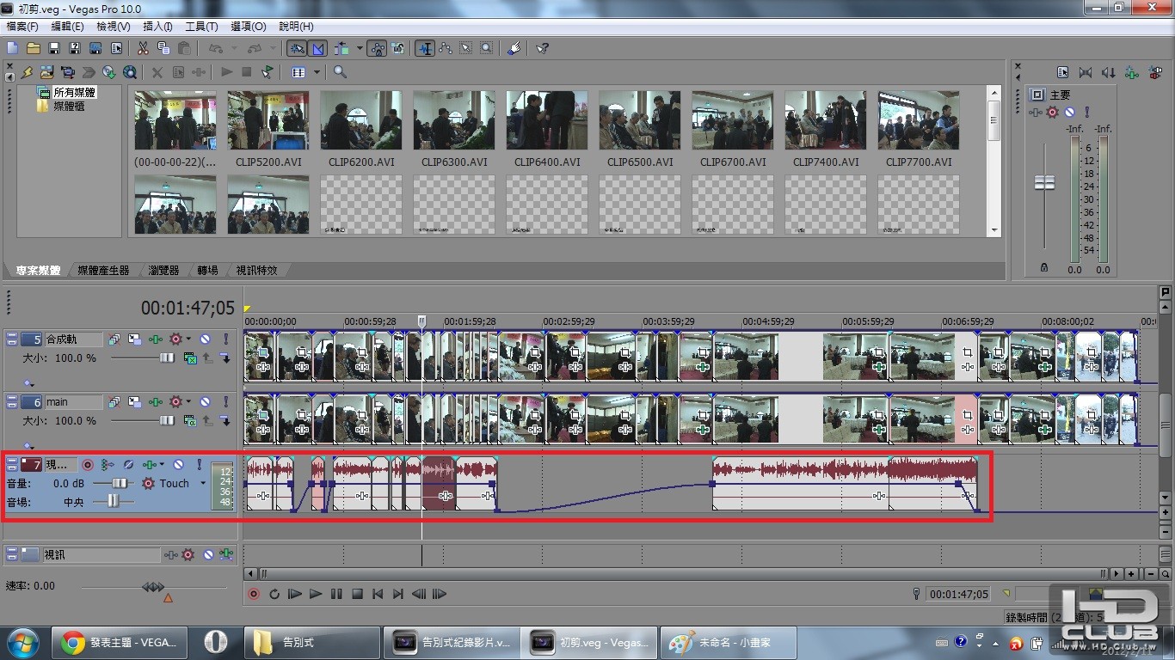Select the Selection Edit tool
The width and height of the screenshot is (1175, 660).
[466, 48]
